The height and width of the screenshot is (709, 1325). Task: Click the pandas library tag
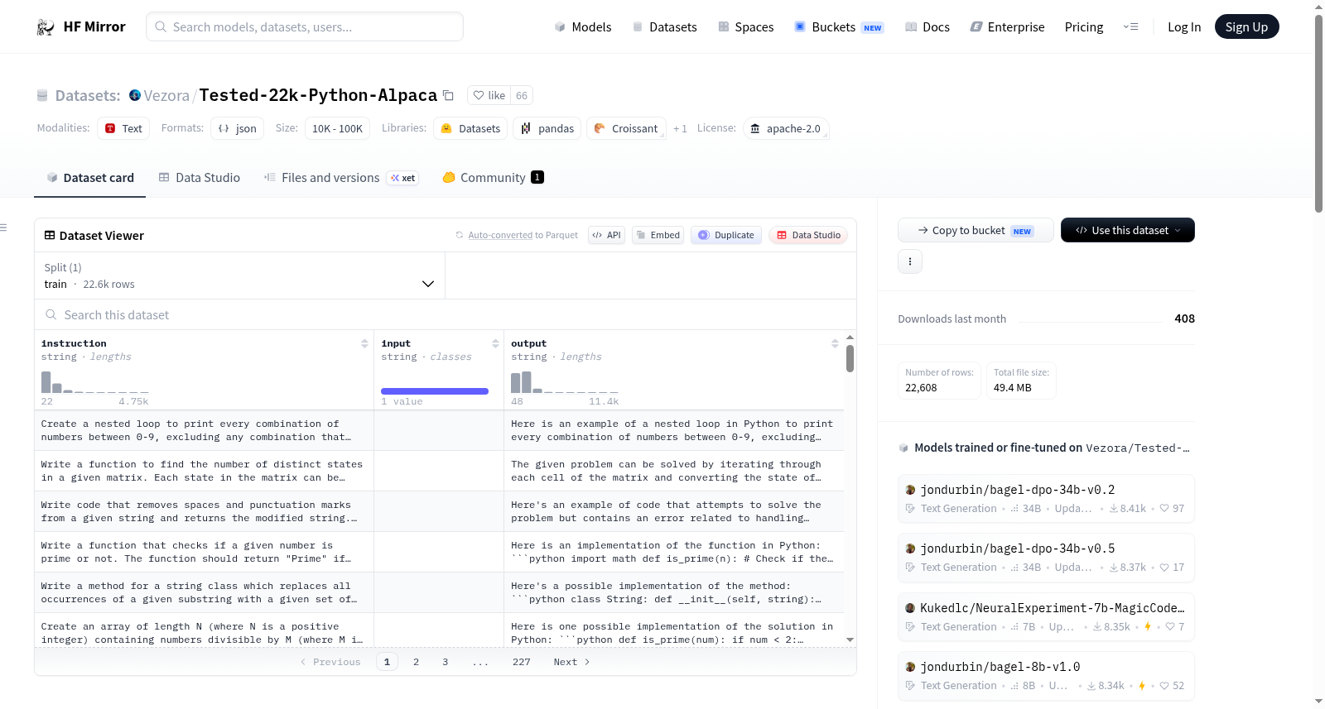pos(547,128)
